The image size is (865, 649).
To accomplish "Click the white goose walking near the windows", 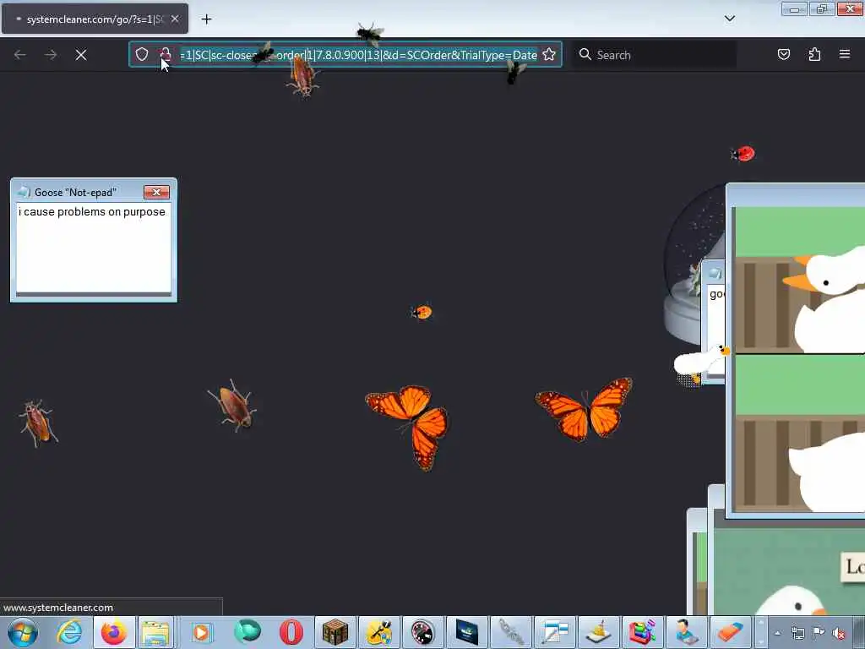I will 700,363.
